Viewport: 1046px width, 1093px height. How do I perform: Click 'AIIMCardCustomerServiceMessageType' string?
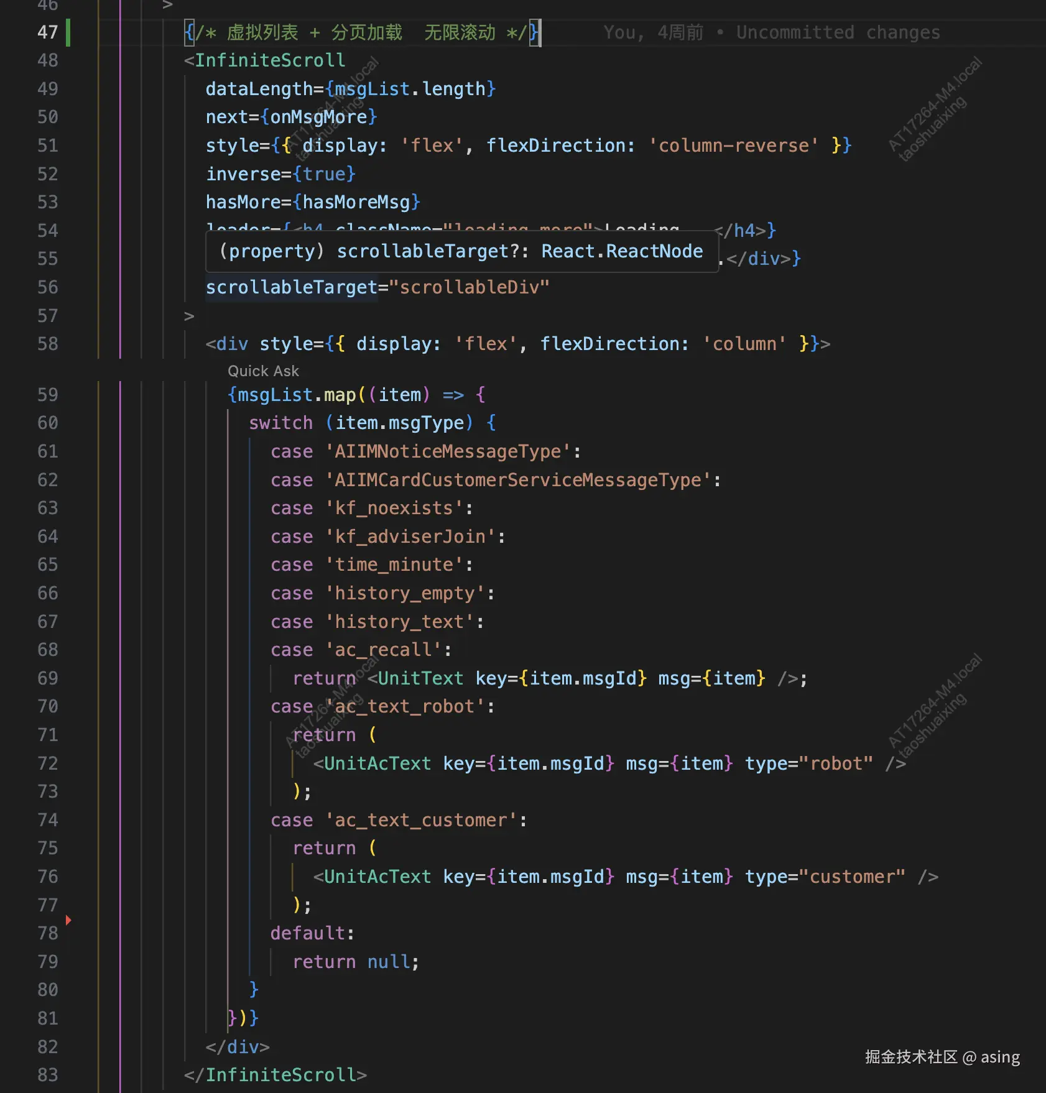[x=518, y=480]
